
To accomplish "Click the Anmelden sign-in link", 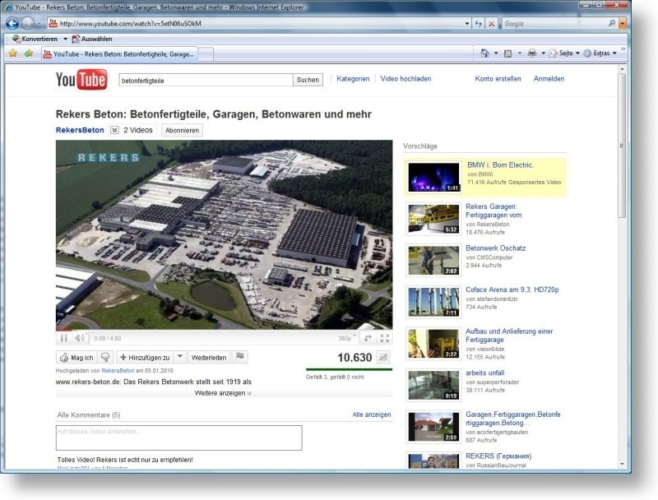I will point(549,79).
